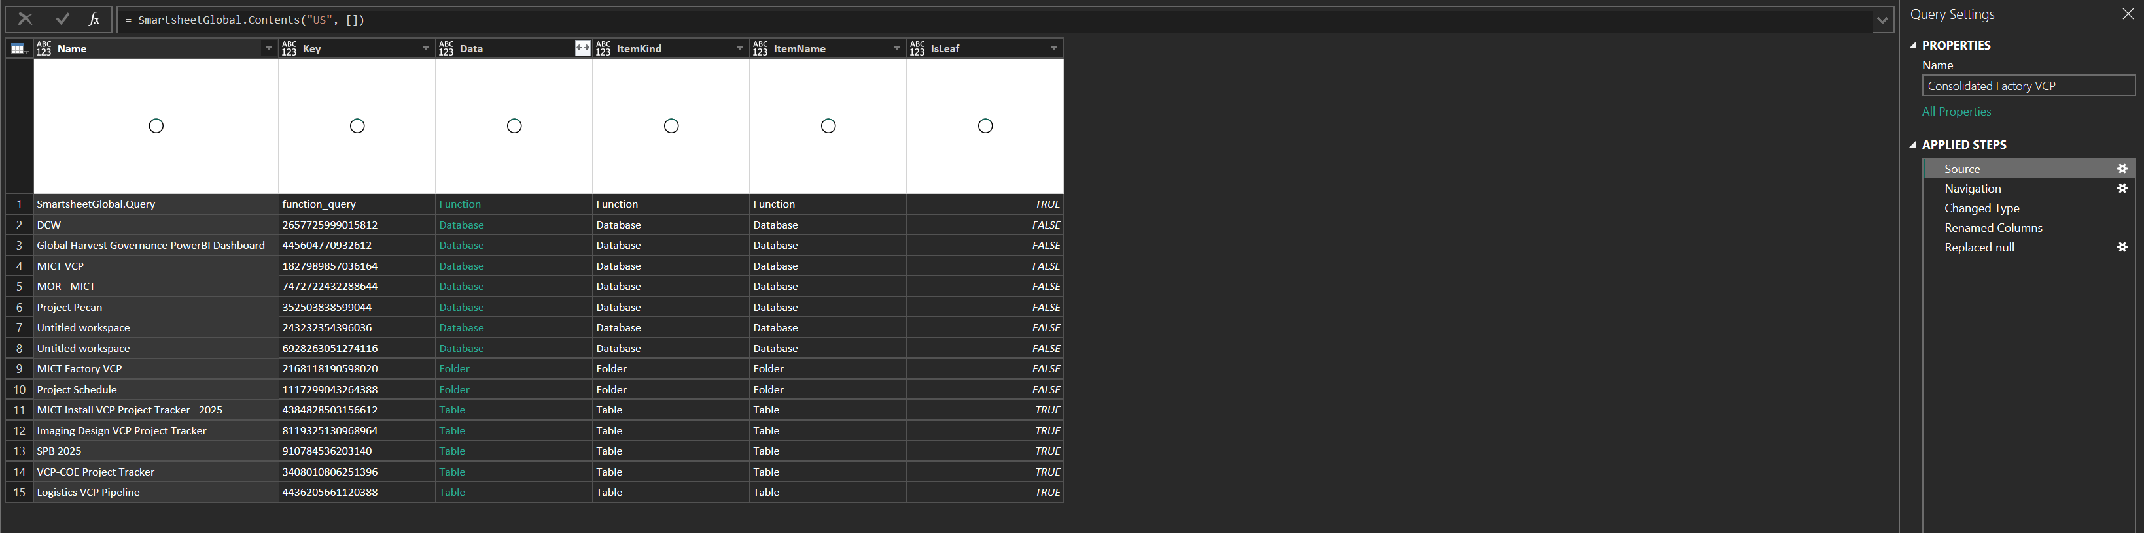This screenshot has height=533, width=2144.
Task: Open Table link for Imaging Design VCP row
Action: coord(452,430)
